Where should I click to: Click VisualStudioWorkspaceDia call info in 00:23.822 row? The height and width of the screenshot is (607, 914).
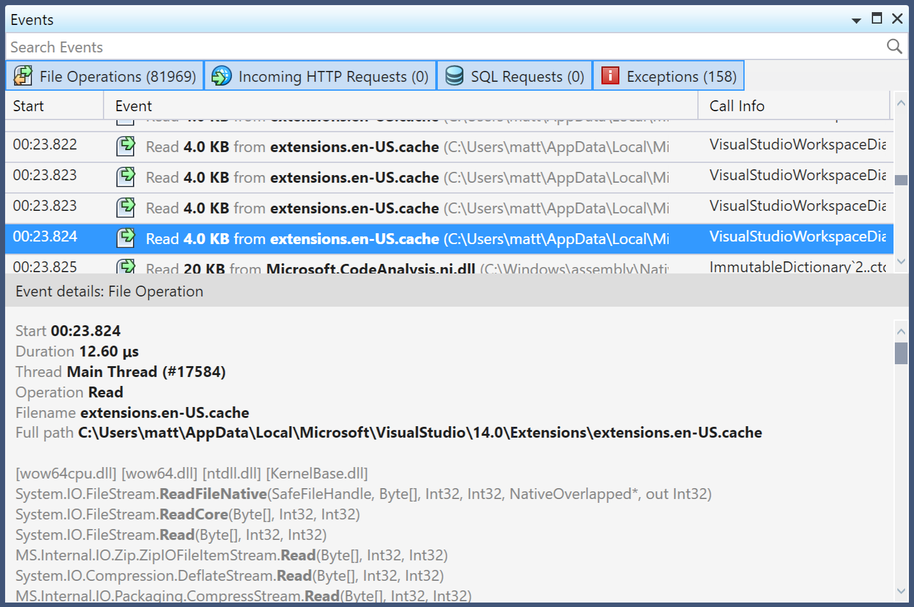(797, 144)
